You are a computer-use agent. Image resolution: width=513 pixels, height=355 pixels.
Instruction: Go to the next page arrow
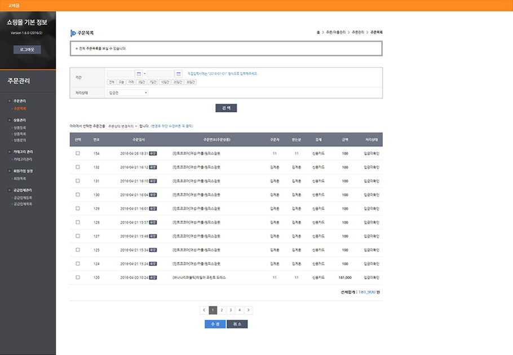249,310
